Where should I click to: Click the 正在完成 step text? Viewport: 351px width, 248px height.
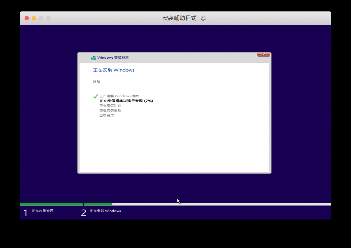[x=106, y=115]
